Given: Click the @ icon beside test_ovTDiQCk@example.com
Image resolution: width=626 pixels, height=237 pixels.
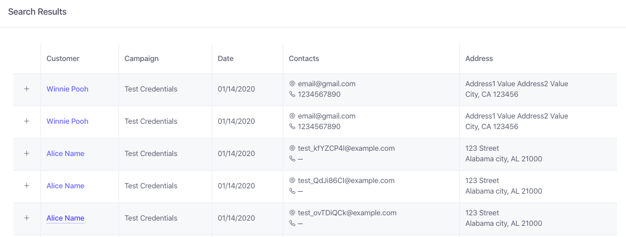Looking at the screenshot, I should [x=292, y=213].
